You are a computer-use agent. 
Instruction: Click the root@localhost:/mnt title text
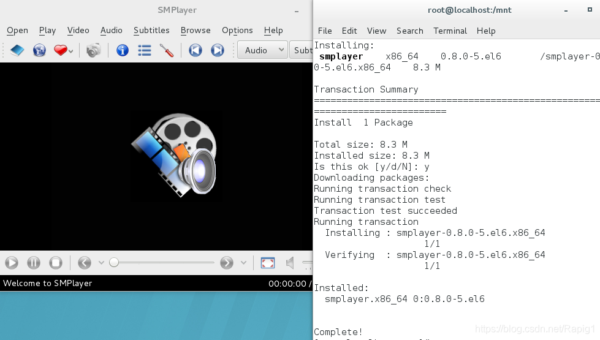(469, 10)
